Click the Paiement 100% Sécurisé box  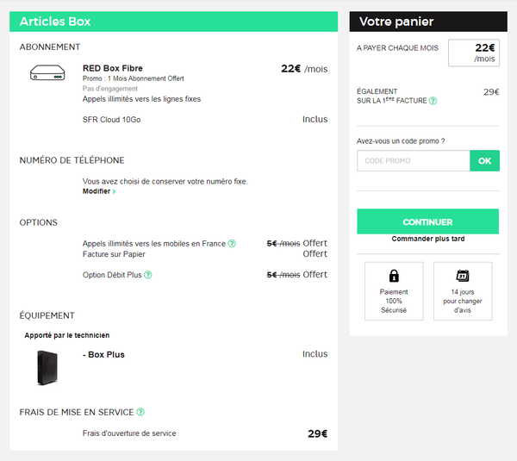tap(394, 291)
